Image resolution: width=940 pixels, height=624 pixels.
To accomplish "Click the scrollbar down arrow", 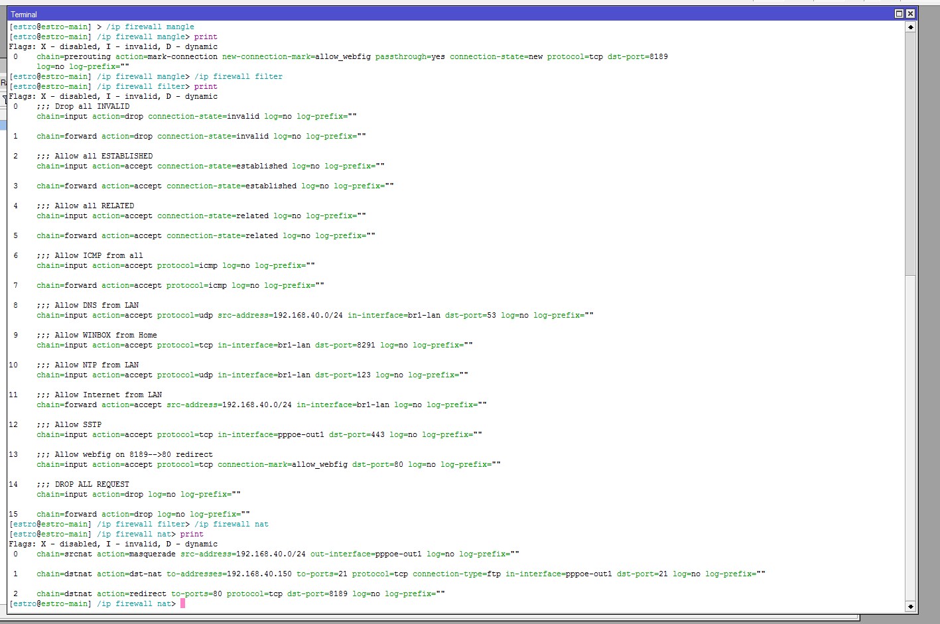I will [911, 606].
